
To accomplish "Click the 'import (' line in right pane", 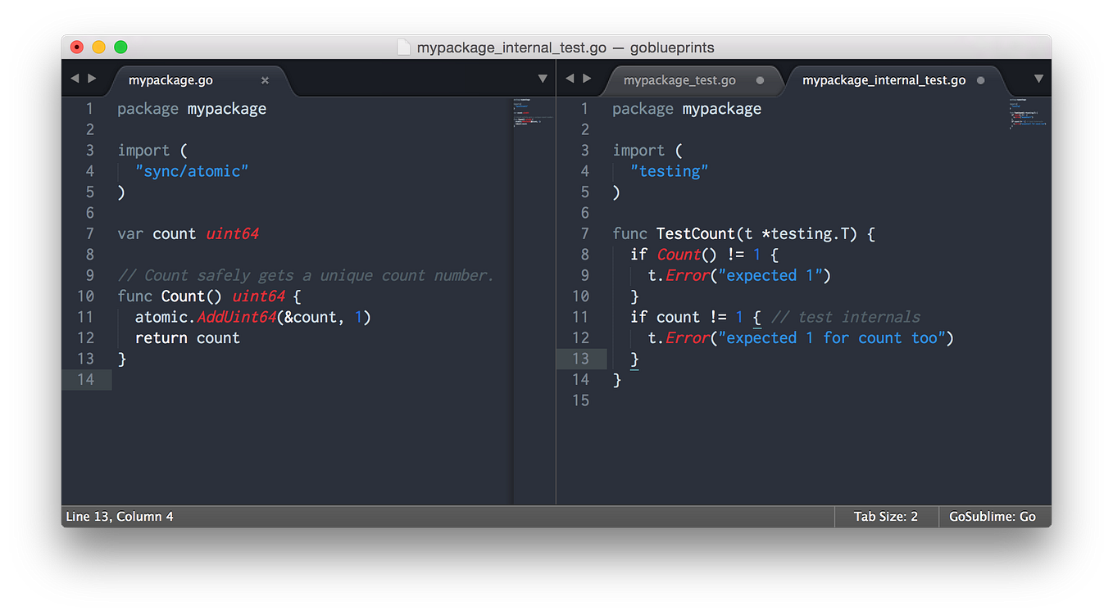I will click(647, 150).
